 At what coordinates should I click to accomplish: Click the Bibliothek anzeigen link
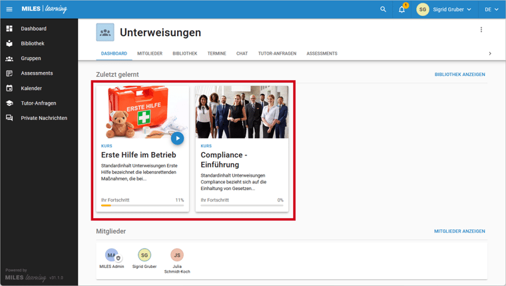[x=459, y=75]
